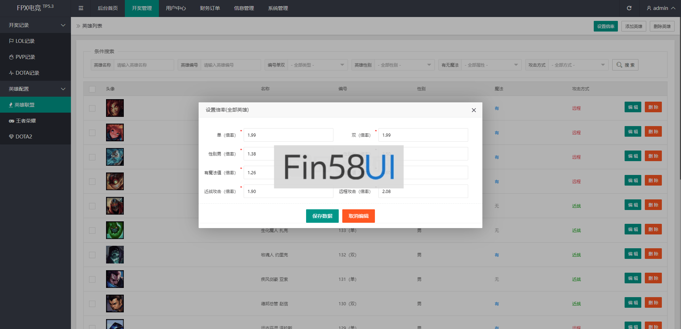The width and height of the screenshot is (681, 329).
Task: Click the 单(倍率) input field
Action: pos(288,135)
